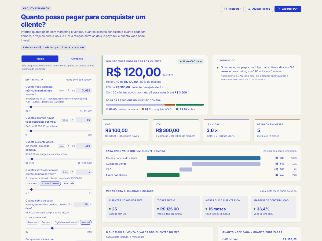This screenshot has height=241, width=322.
Task: Focus the purchases per year field showing 4
Action: [84, 172]
